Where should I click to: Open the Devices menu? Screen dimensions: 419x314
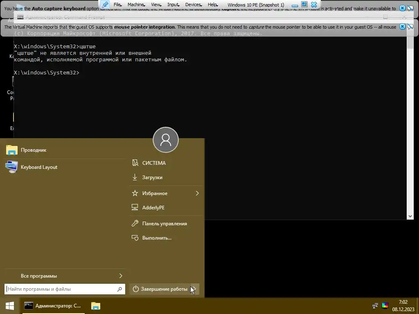193,4
